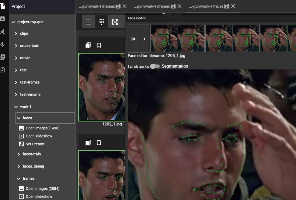The image size is (296, 200).
Task: Click single bookmark icon above 1202_1.jpg
Action: coord(99,45)
